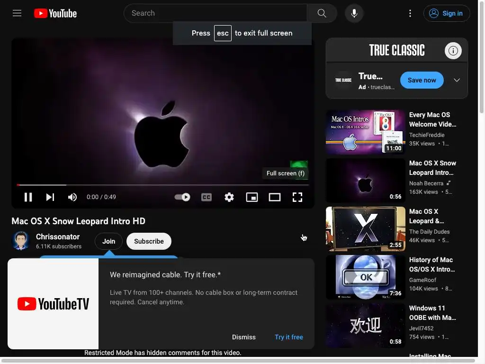Open TechieFreddie channel name

tap(427, 135)
